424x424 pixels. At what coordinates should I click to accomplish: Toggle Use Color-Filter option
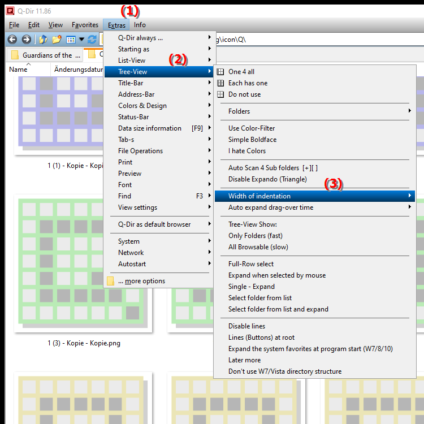pyautogui.click(x=315, y=128)
